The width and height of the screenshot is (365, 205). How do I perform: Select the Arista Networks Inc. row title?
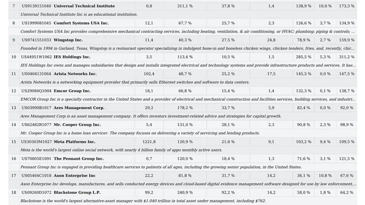click(x=75, y=74)
